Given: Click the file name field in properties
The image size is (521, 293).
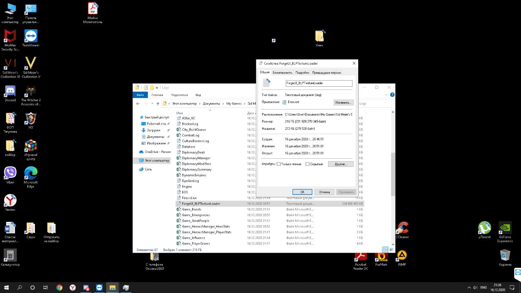Looking at the screenshot, I should pos(319,83).
